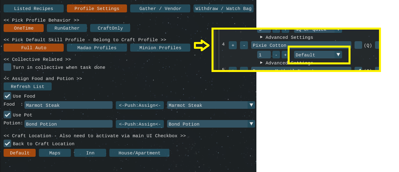This screenshot has width=399, height=172.
Task: Click the Refresh List button
Action: [28, 86]
